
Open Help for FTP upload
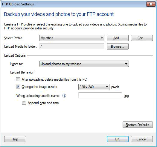(15, 139)
